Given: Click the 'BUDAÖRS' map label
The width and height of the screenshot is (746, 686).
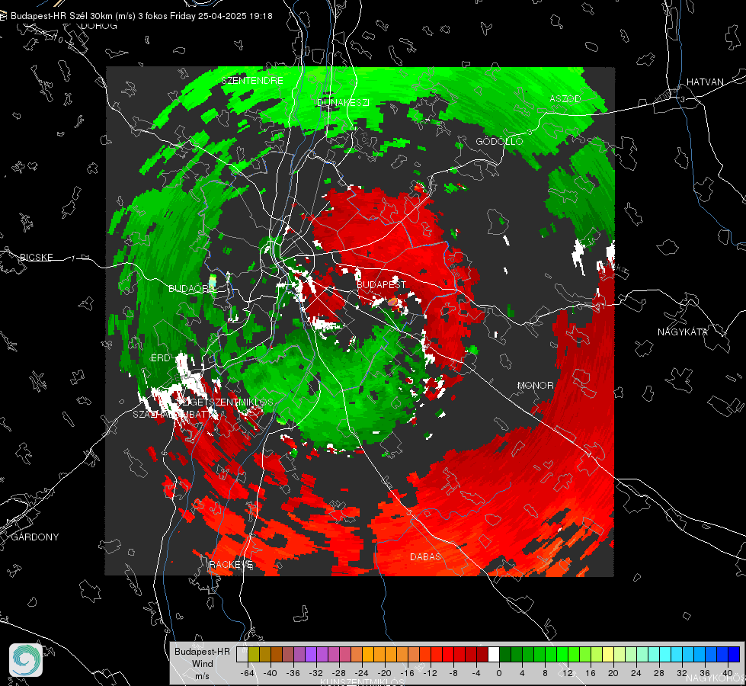Looking at the screenshot, I should pos(190,289).
